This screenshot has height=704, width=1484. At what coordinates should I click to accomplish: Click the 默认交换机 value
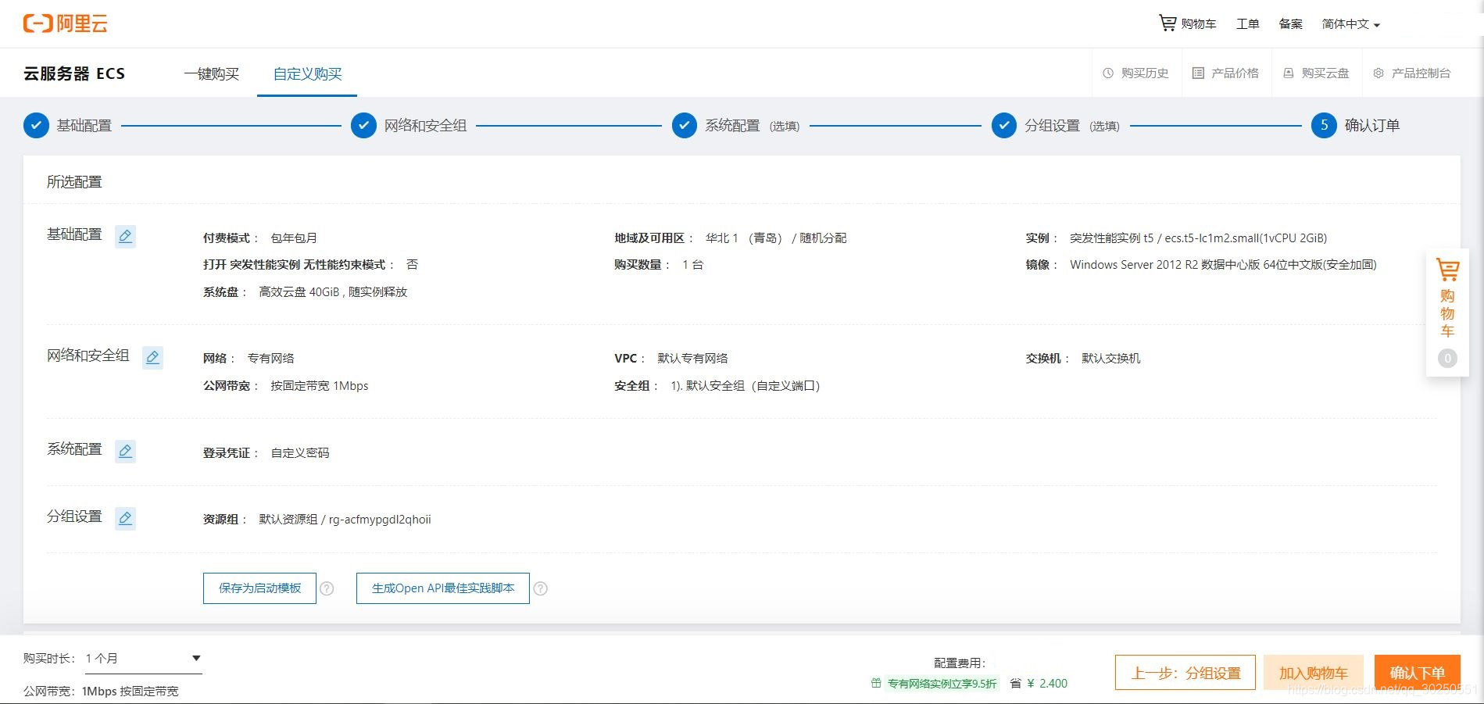click(1111, 359)
